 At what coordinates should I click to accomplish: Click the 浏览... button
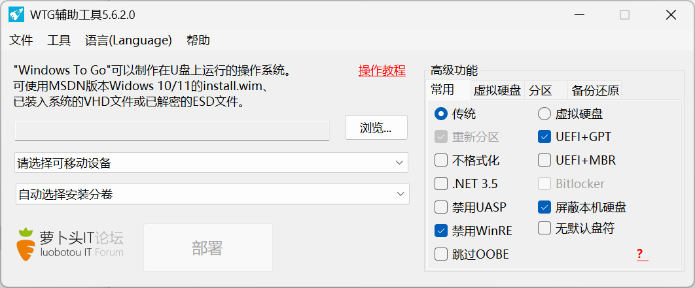point(376,127)
